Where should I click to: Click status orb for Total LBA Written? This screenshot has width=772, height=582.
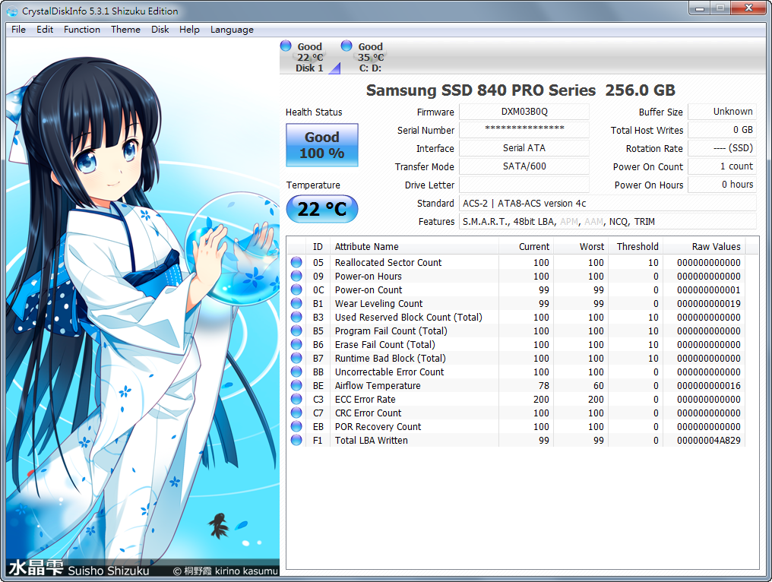click(x=296, y=440)
